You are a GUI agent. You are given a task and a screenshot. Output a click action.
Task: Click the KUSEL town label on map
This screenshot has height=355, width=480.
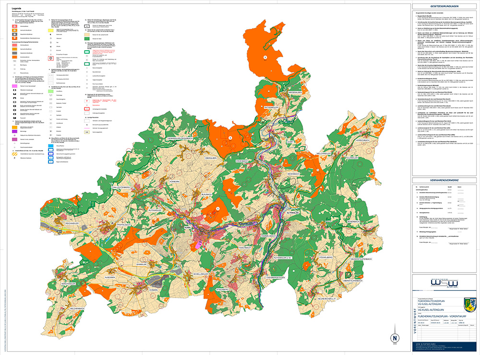coord(187,229)
